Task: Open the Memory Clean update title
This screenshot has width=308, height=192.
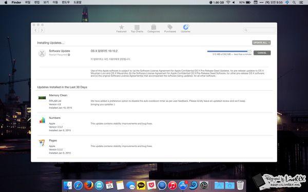Action: (58, 95)
